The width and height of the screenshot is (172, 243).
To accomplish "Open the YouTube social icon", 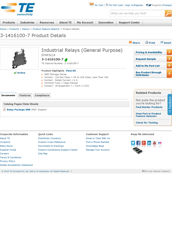I will (155, 143).
